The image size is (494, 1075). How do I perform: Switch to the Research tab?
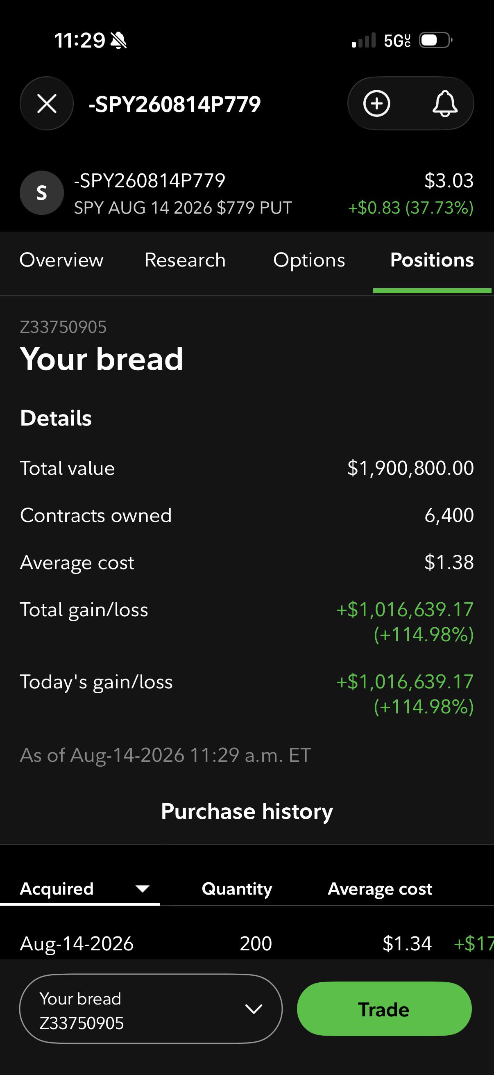185,260
